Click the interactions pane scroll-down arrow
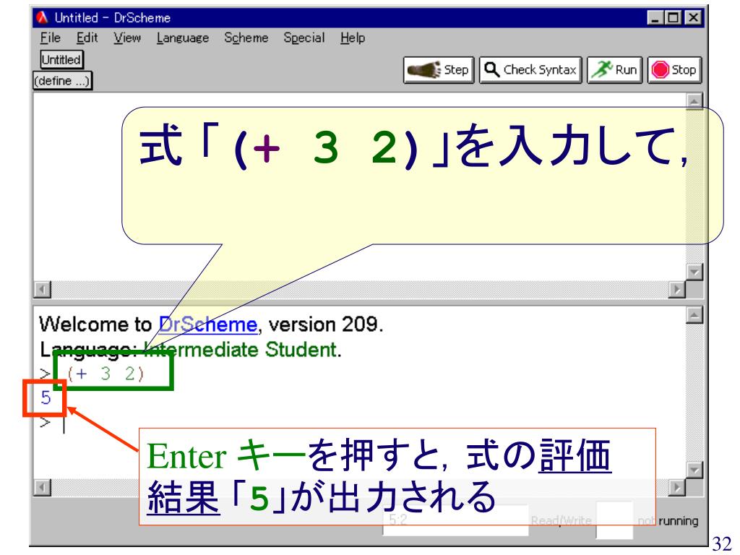 pos(694,470)
